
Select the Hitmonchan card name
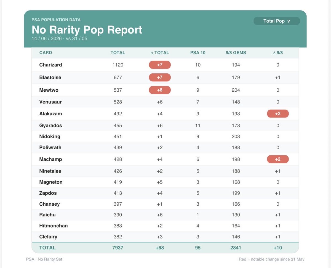[53, 226]
